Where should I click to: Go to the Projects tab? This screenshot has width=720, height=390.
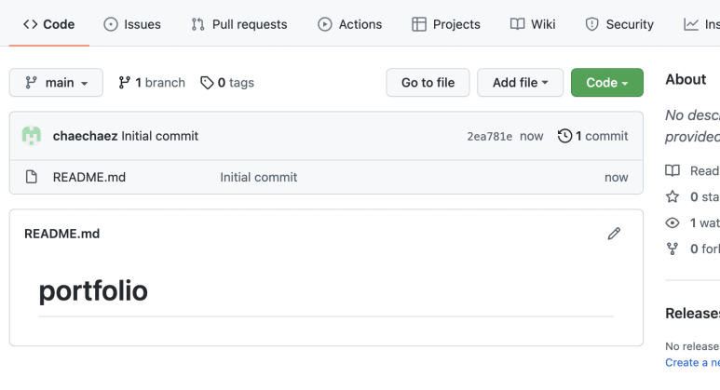coord(446,24)
